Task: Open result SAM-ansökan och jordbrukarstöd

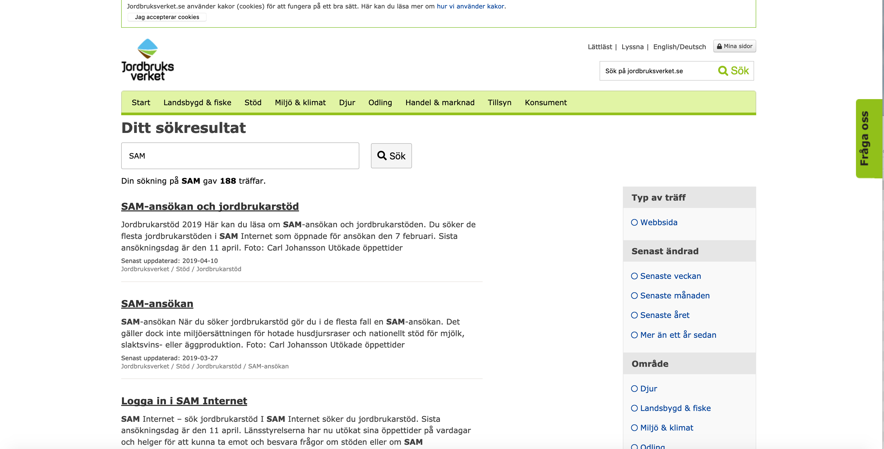Action: 210,206
